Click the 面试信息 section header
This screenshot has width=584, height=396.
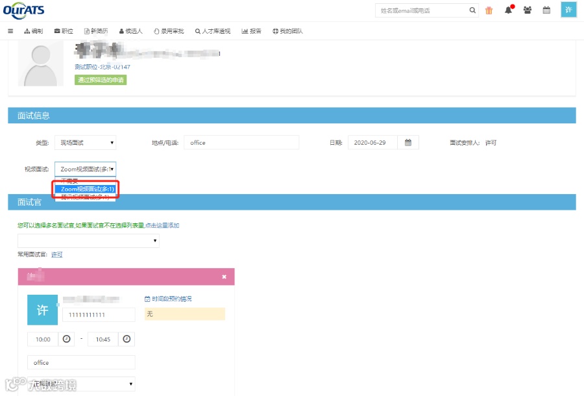(x=292, y=116)
